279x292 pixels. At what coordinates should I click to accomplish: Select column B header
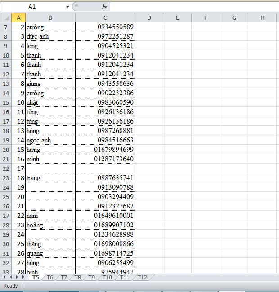pyautogui.click(x=50, y=18)
